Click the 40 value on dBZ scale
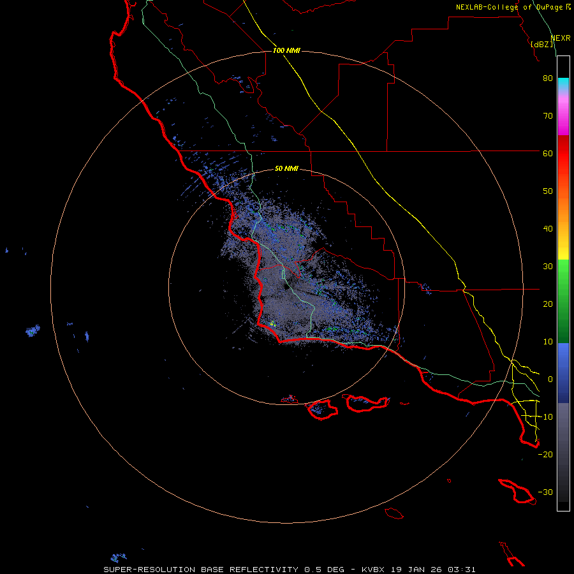This screenshot has height=574, width=574. pyautogui.click(x=548, y=229)
